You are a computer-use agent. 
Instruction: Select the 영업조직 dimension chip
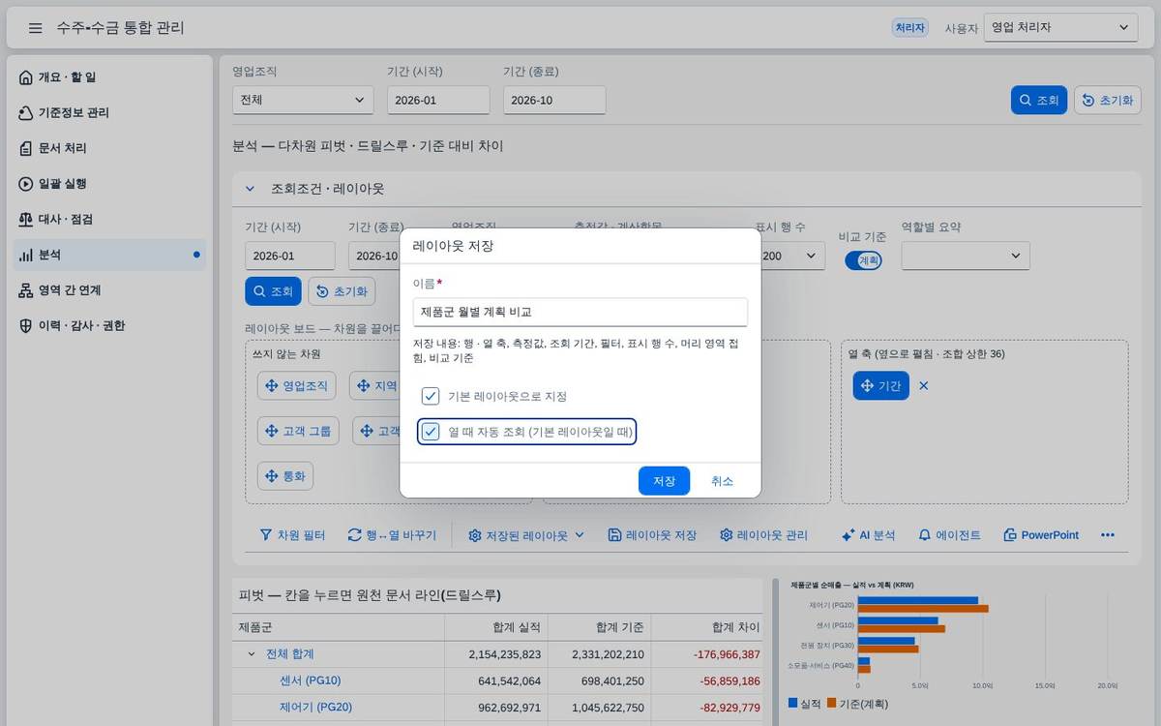[x=297, y=385]
